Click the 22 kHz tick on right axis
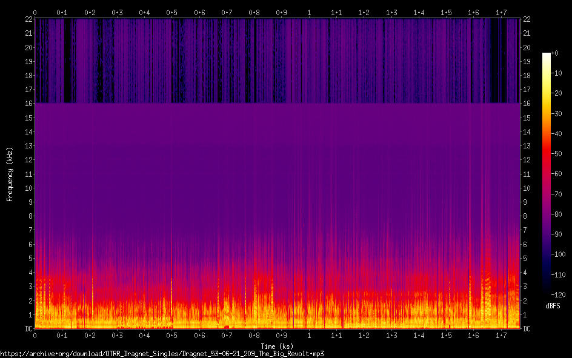Image resolution: width=572 pixels, height=358 pixels. pos(527,19)
